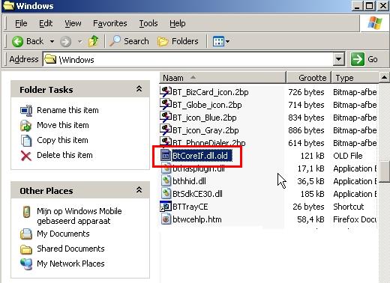Open the Edit menu
This screenshot has height=283, width=390.
[x=46, y=23]
